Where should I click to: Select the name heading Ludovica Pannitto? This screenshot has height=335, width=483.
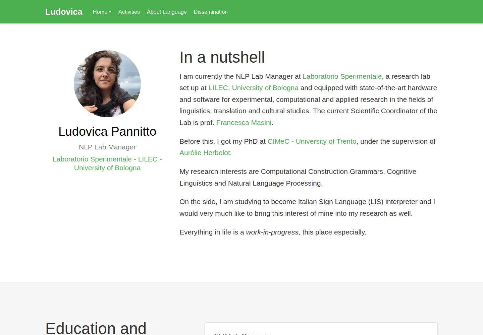[x=107, y=131]
